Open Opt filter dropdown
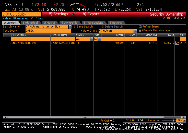This screenshot has height=133, width=188. [x=99, y=39]
